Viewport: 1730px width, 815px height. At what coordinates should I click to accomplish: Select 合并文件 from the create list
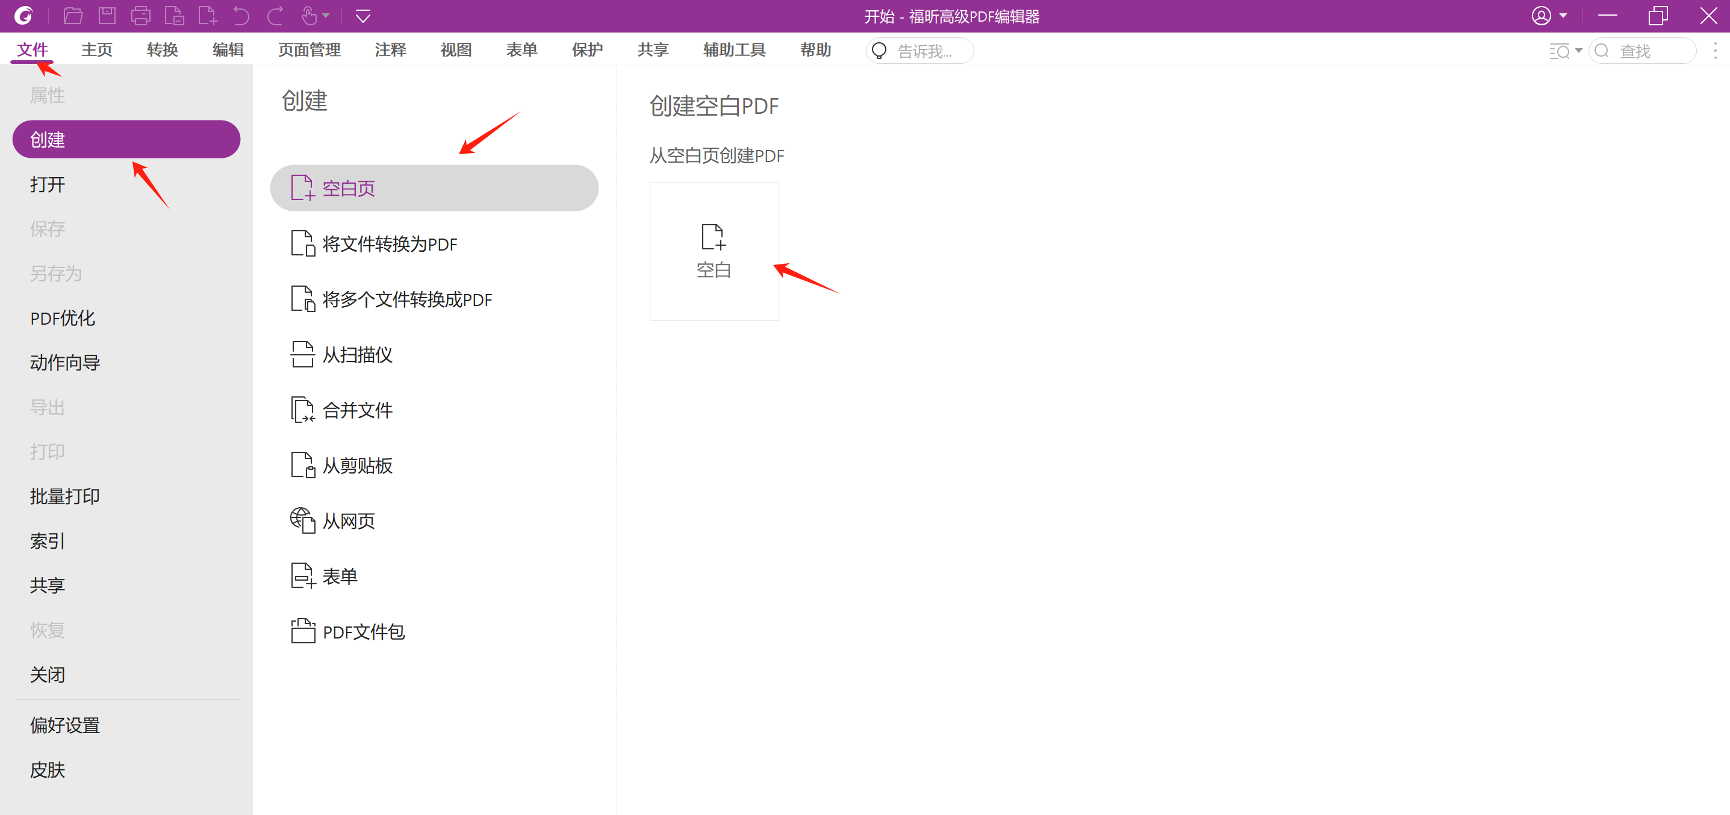pos(357,410)
